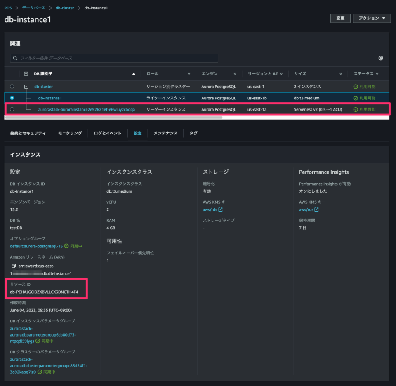Select the db-cluster radio button
This screenshot has height=386, width=396.
[12, 87]
